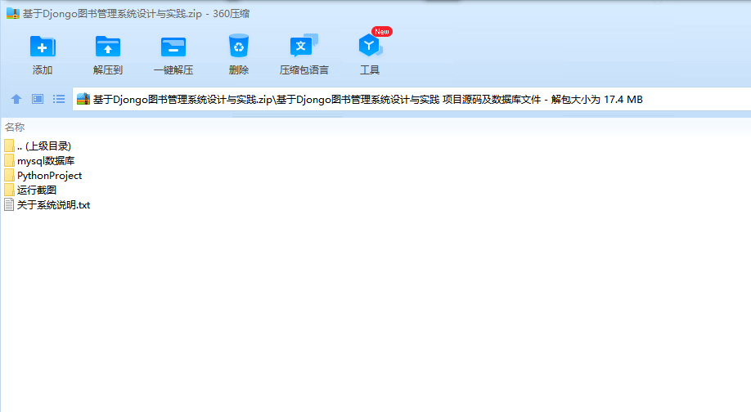This screenshot has width=751, height=412.
Task: Click the PythonProject folder icon
Action: click(9, 176)
